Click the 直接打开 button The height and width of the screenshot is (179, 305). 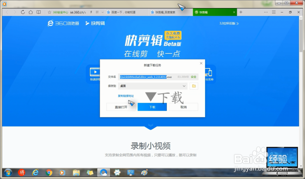pos(121,107)
